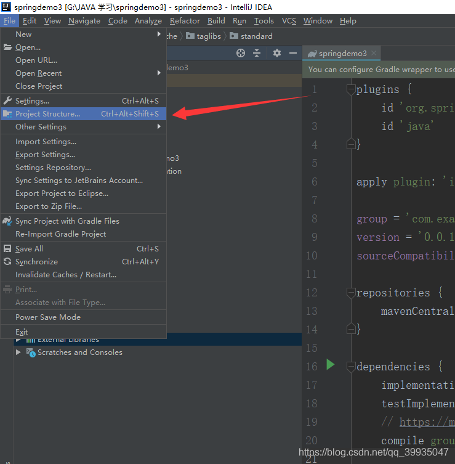Open the Run menu
This screenshot has height=464, width=455.
click(240, 21)
